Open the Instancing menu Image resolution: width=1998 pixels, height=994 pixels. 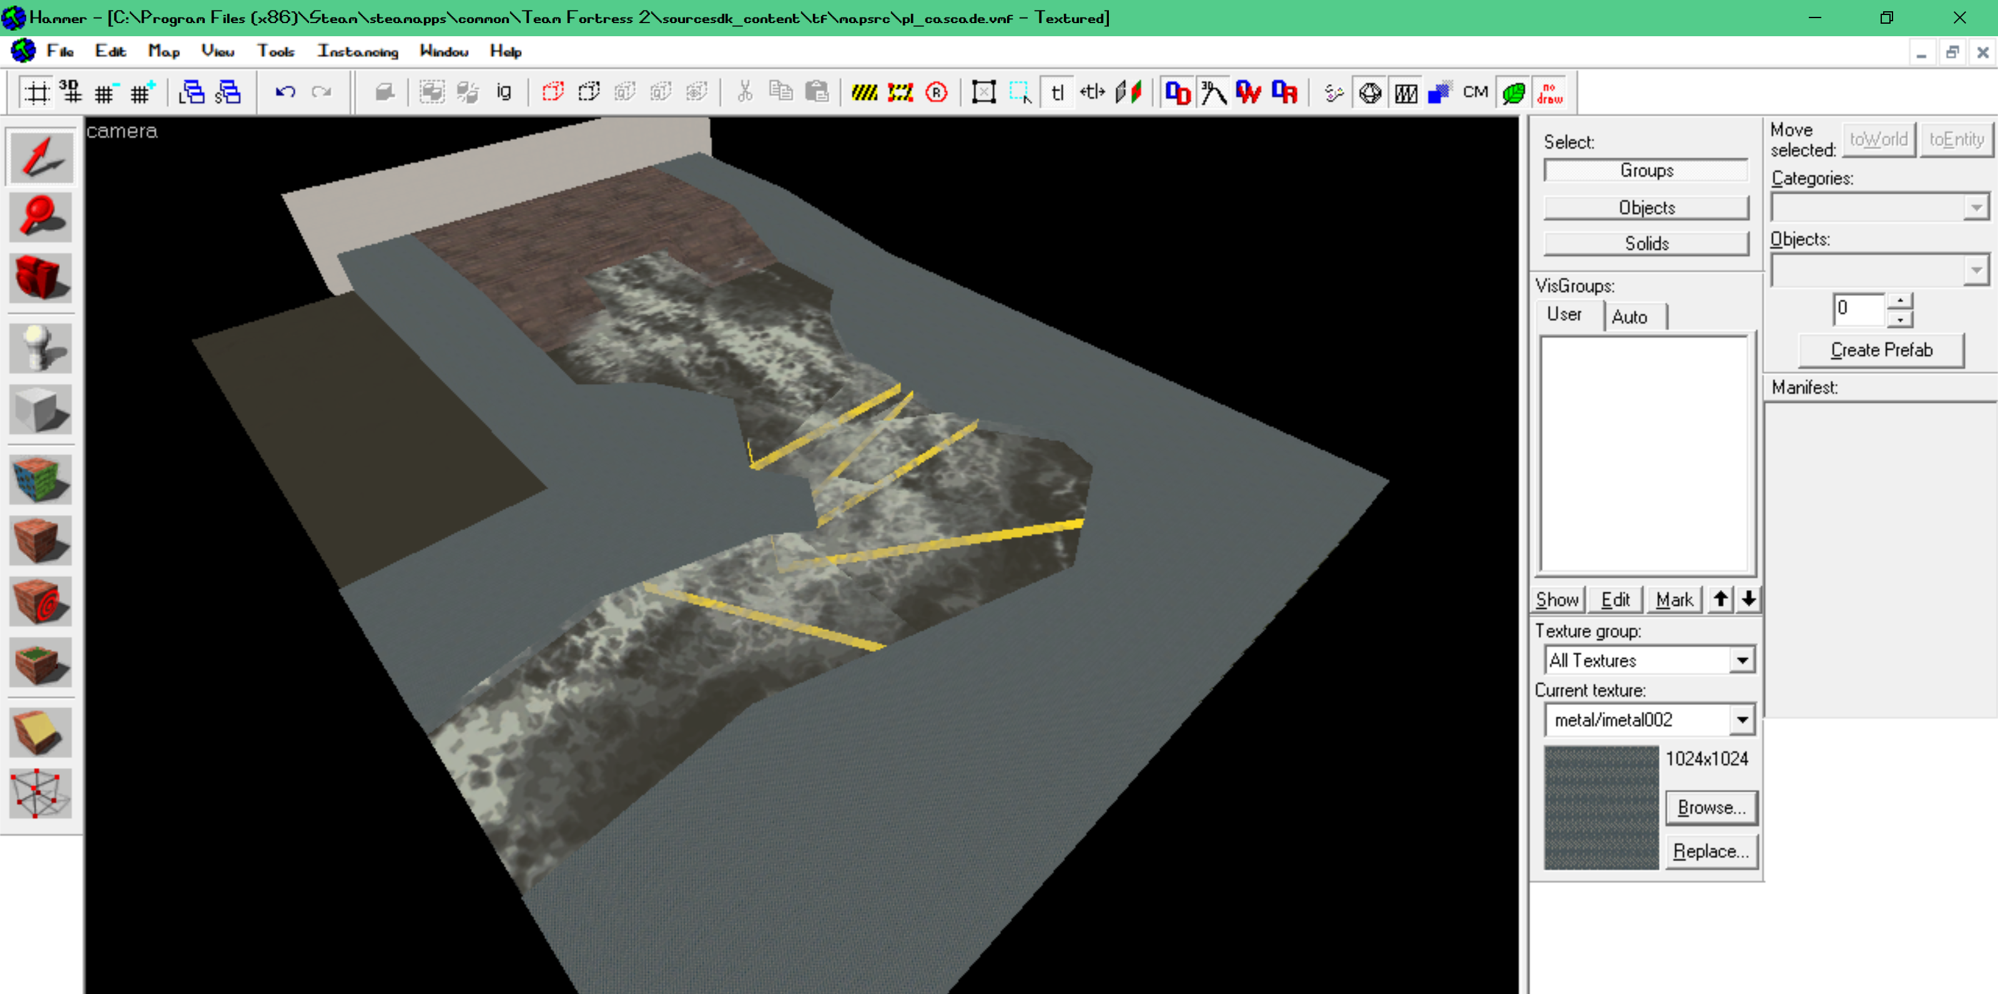[358, 51]
